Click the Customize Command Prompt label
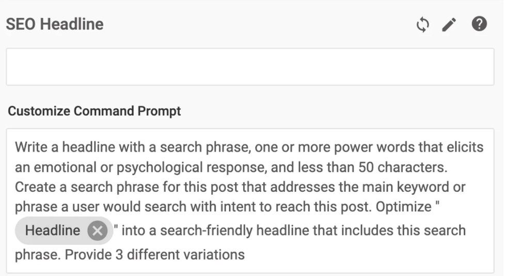Image resolution: width=506 pixels, height=276 pixels. click(x=94, y=111)
